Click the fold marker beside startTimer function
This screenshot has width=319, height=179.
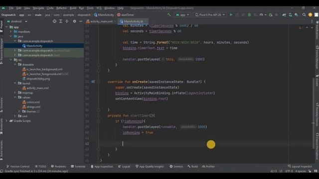(99, 115)
